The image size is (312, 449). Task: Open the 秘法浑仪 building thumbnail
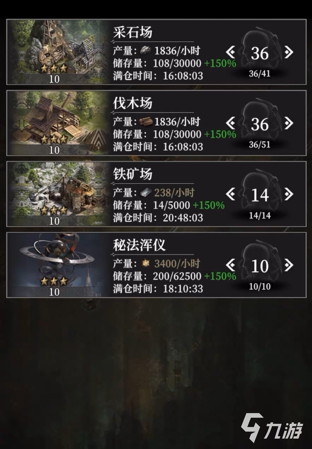(x=58, y=265)
